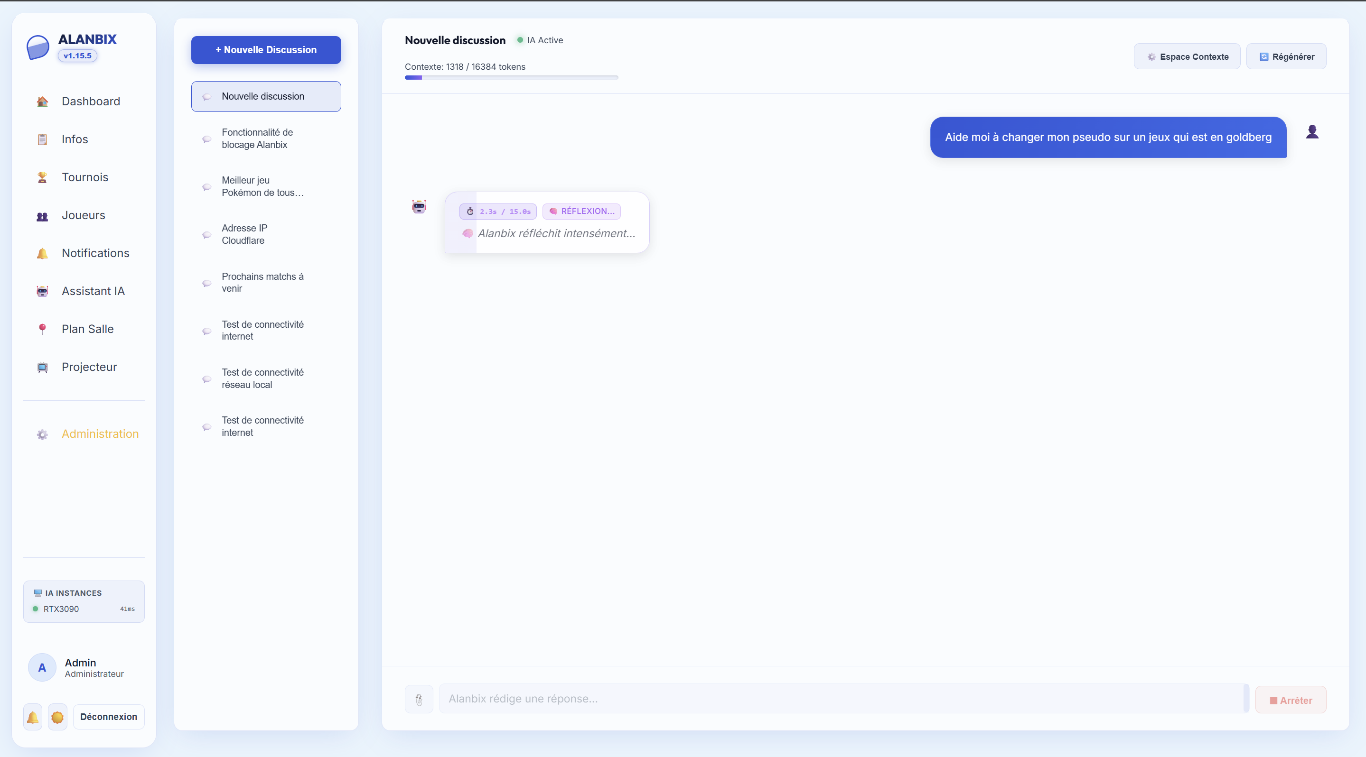
Task: Click the sent message bubble about goldberg
Action: click(1108, 137)
